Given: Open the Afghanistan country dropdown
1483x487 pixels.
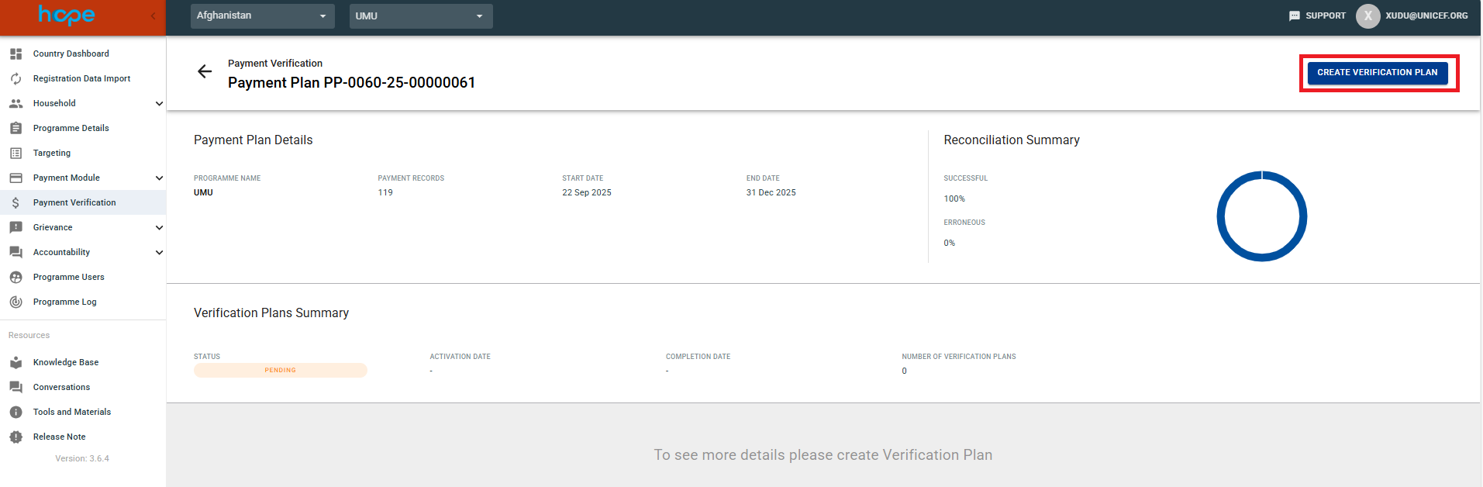Looking at the screenshot, I should 262,16.
